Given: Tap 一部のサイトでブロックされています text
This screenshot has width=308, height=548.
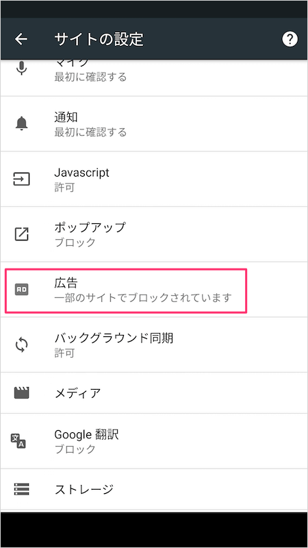Looking at the screenshot, I should [x=143, y=298].
